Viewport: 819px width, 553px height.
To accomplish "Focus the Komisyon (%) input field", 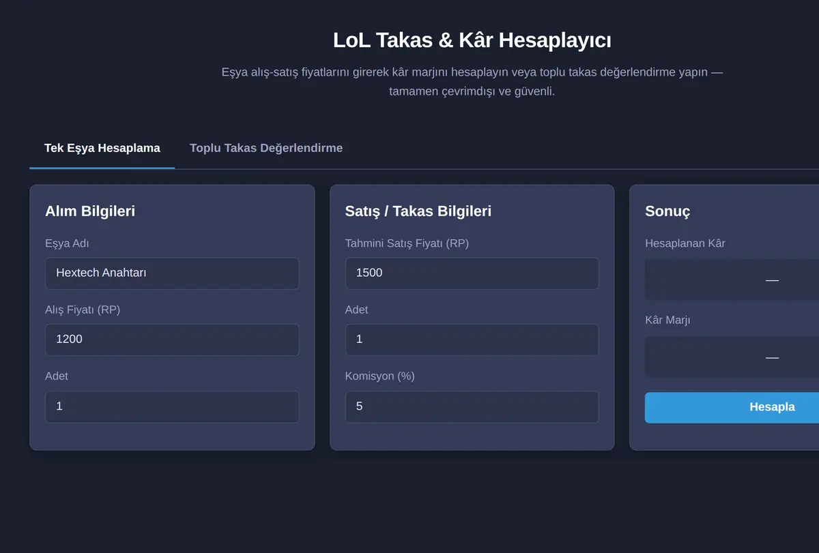I will tap(472, 406).
